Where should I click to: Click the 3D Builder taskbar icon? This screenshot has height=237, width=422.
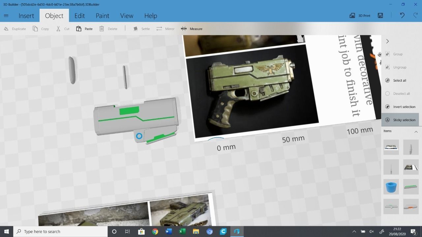[x=236, y=231]
